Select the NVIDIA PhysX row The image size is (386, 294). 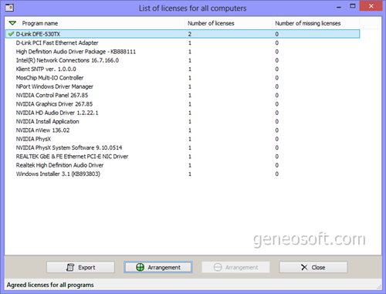[182, 139]
